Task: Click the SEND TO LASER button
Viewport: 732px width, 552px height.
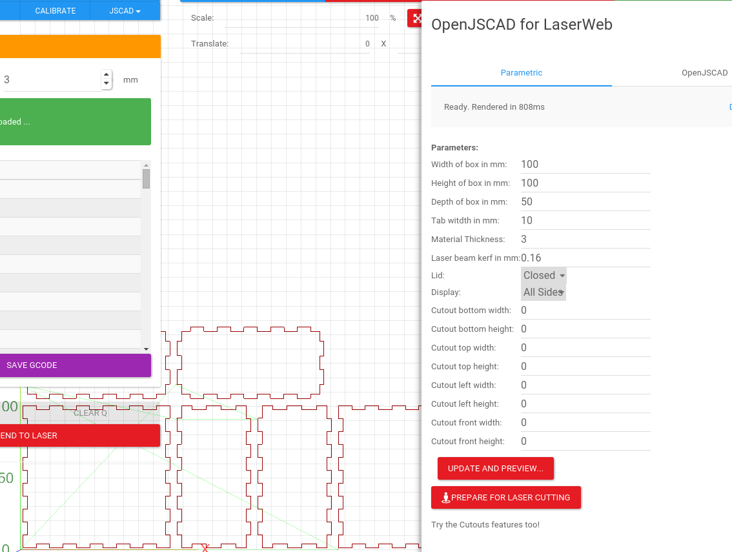Action: (x=79, y=436)
